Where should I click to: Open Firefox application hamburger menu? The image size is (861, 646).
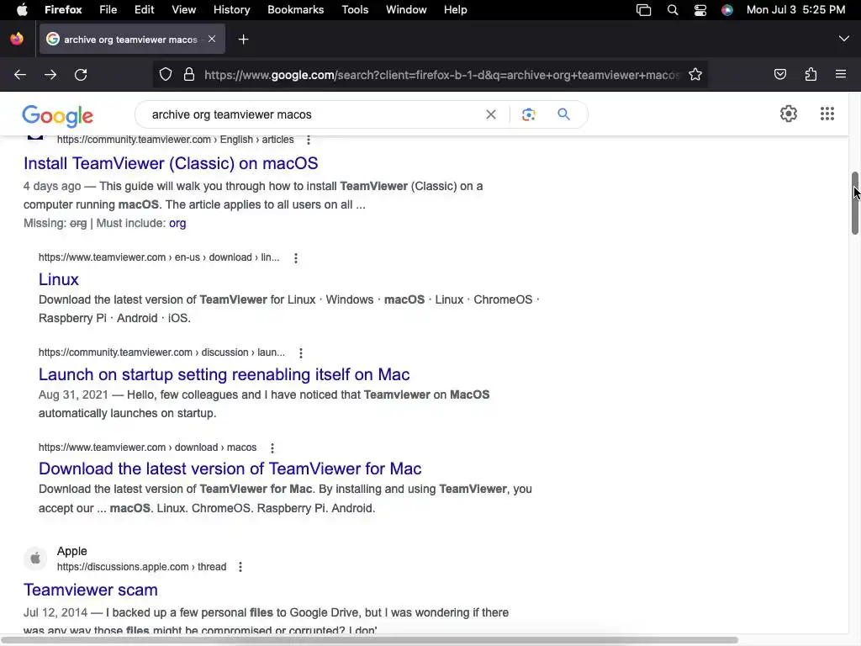click(x=840, y=74)
